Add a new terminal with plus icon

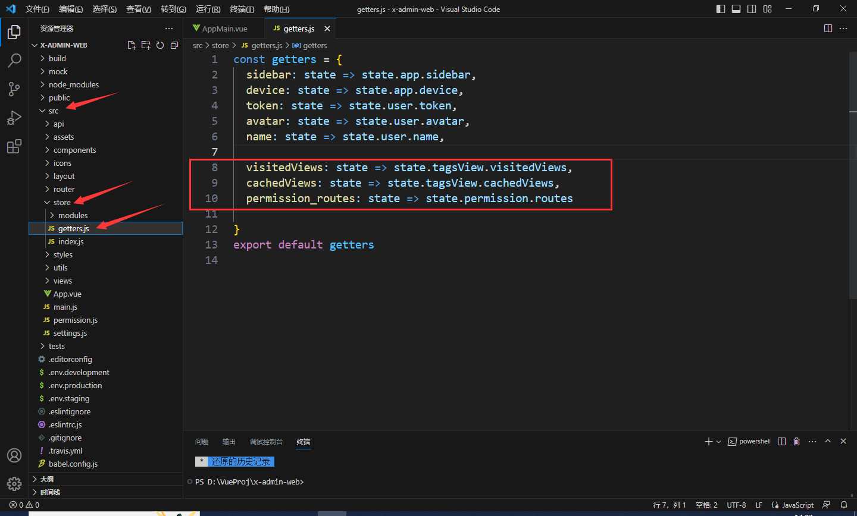[x=708, y=441]
